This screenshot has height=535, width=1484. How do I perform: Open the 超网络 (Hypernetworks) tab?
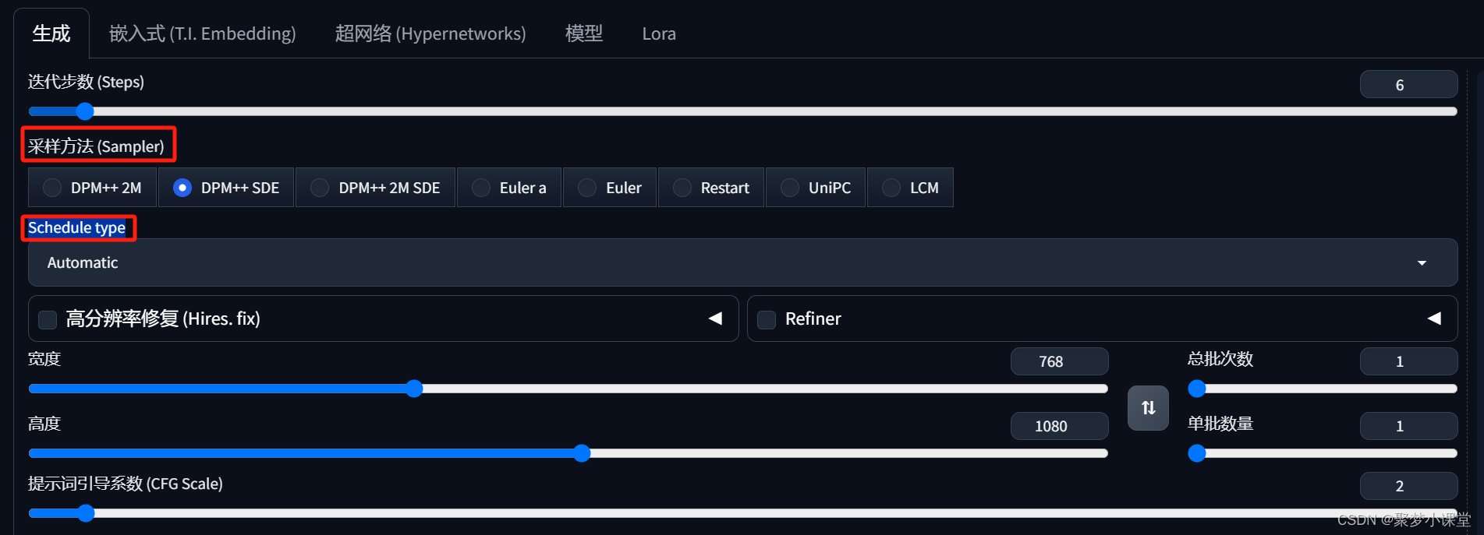430,33
